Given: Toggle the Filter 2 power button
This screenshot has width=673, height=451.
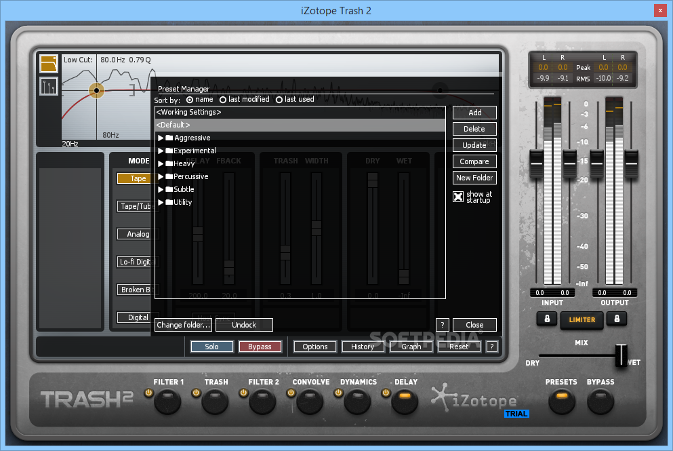Looking at the screenshot, I should (x=243, y=393).
